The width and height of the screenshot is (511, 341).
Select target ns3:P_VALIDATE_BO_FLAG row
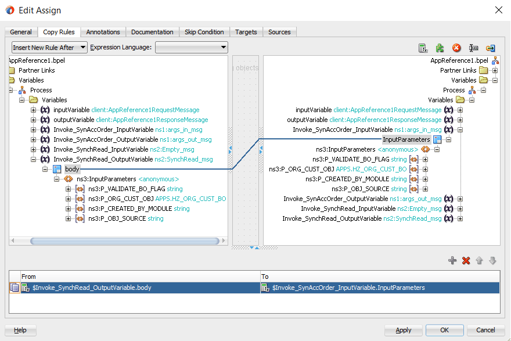tap(359, 159)
